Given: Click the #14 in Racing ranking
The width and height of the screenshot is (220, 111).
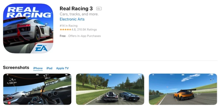Looking at the screenshot, I should (x=68, y=25).
